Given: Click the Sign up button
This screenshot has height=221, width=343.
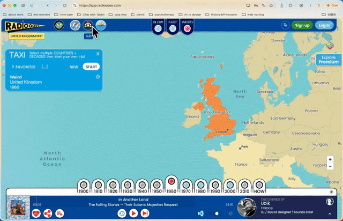Looking at the screenshot, I should point(302,25).
